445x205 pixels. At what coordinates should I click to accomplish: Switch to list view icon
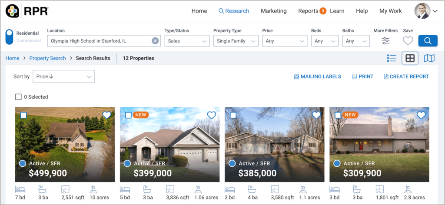click(391, 58)
